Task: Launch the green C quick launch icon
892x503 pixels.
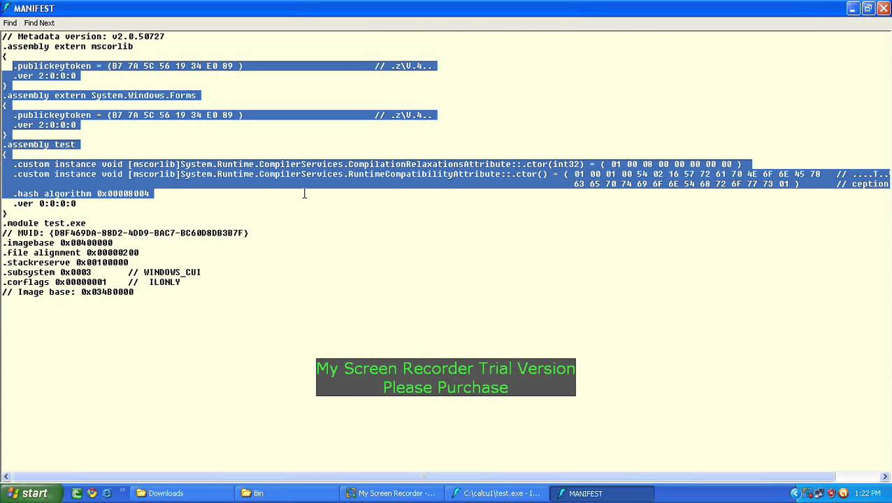Action: 77,493
